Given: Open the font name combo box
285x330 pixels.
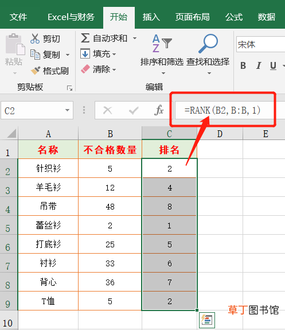Looking at the screenshot, I should click(x=260, y=44).
